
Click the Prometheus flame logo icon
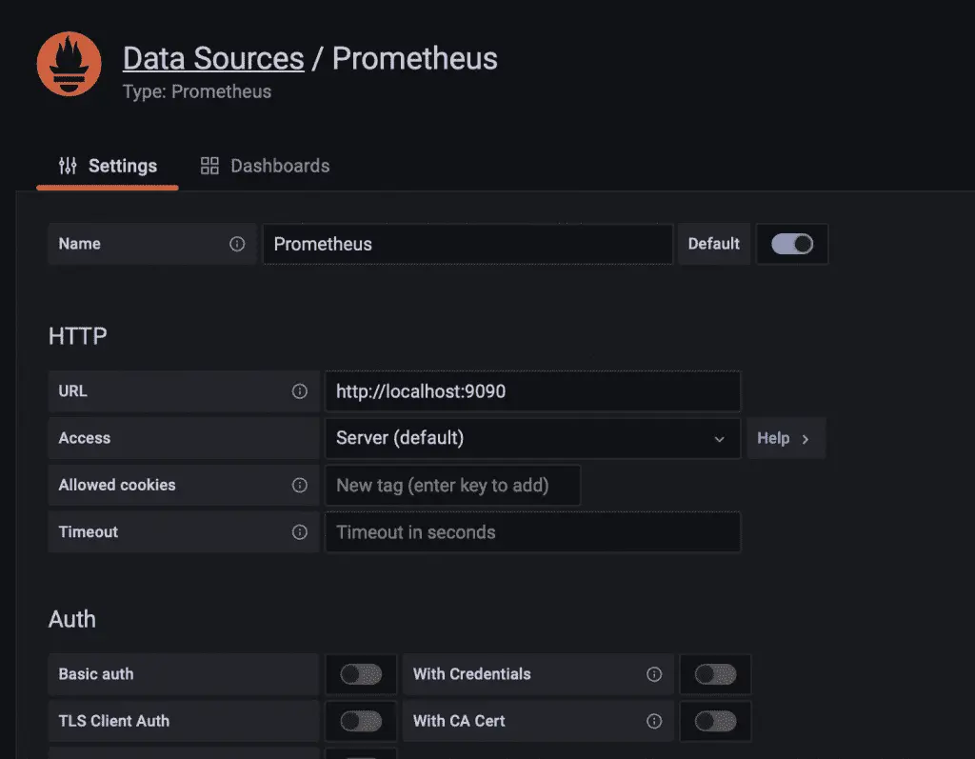coord(69,63)
